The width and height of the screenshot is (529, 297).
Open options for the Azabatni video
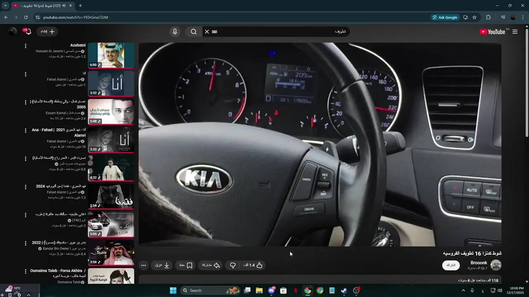[26, 46]
